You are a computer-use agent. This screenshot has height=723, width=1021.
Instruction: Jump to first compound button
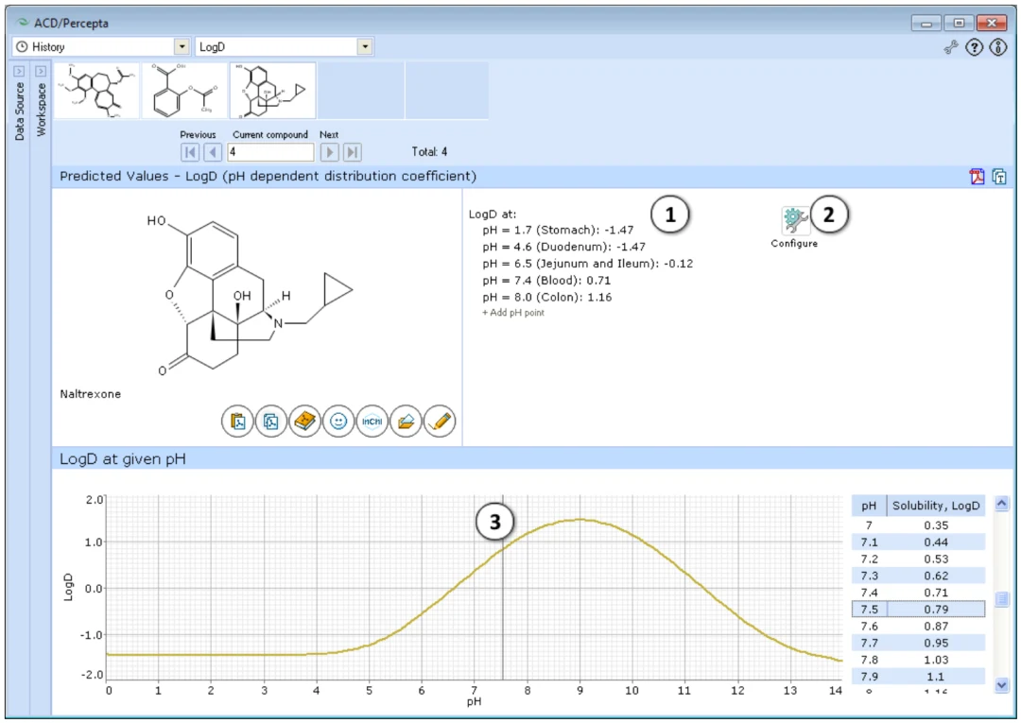click(190, 152)
